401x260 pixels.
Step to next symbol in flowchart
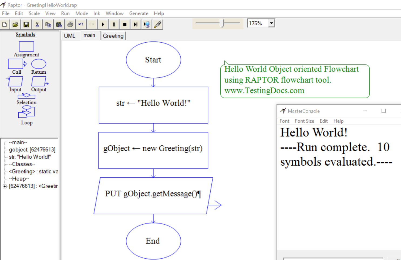(136, 25)
